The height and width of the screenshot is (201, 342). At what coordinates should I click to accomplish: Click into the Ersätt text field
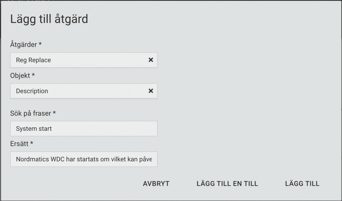click(84, 159)
